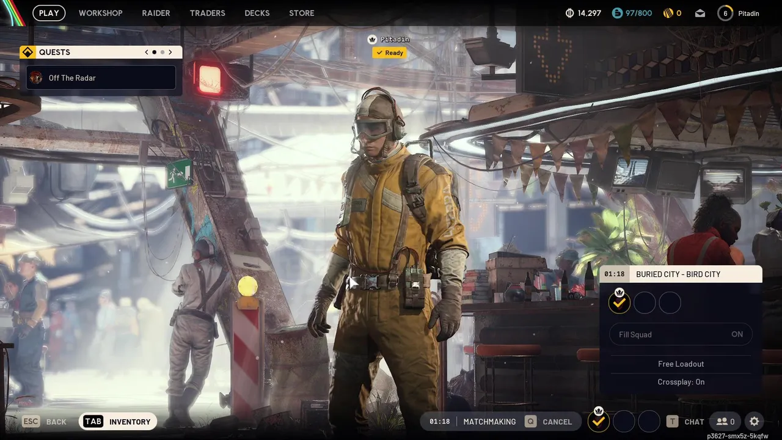Switch to the WORKSHOP tab
The height and width of the screenshot is (440, 782).
[x=100, y=13]
